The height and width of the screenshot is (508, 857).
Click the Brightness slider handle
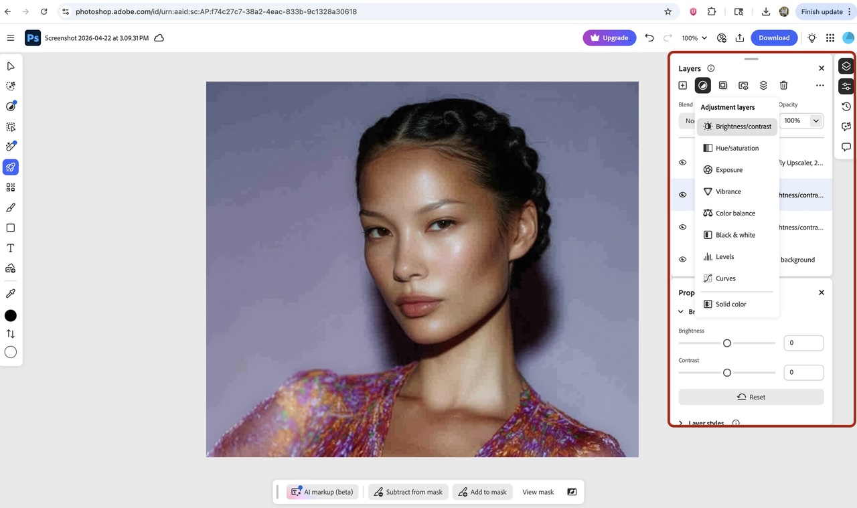(727, 343)
